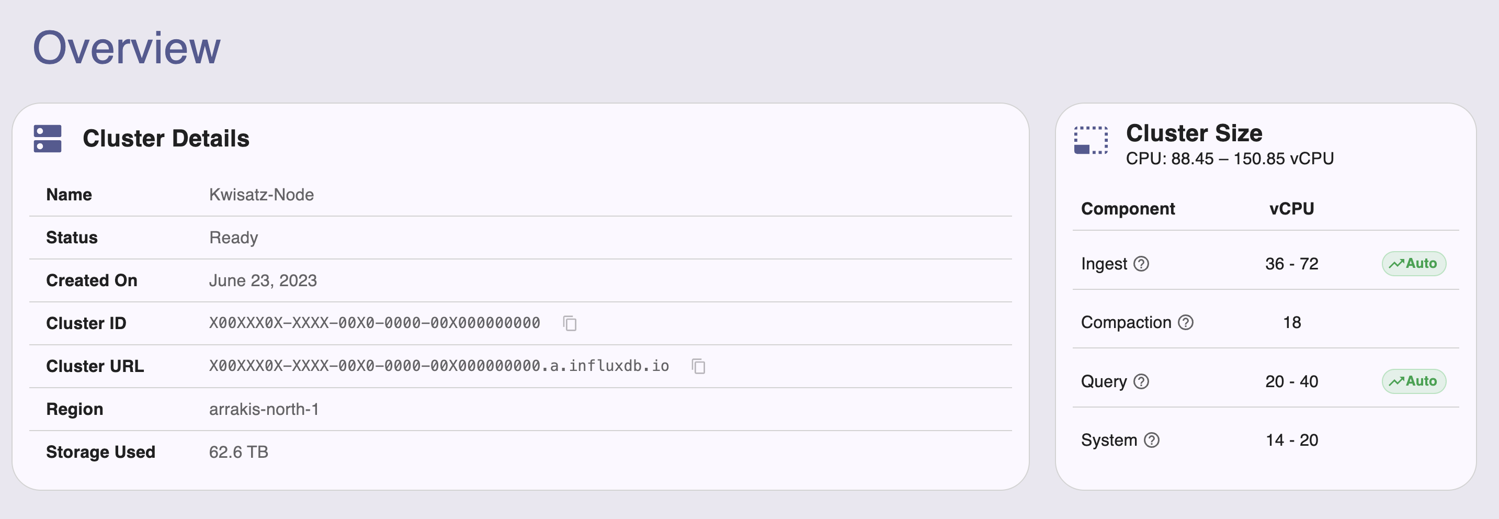Copy the Cluster ID to clipboard
This screenshot has height=519, width=1499.
569,323
